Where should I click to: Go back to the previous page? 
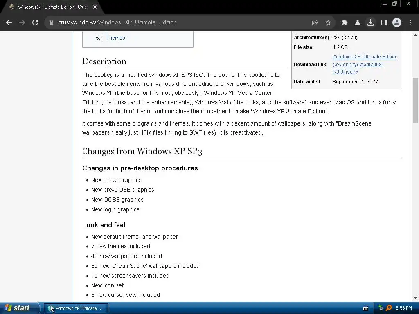point(9,22)
